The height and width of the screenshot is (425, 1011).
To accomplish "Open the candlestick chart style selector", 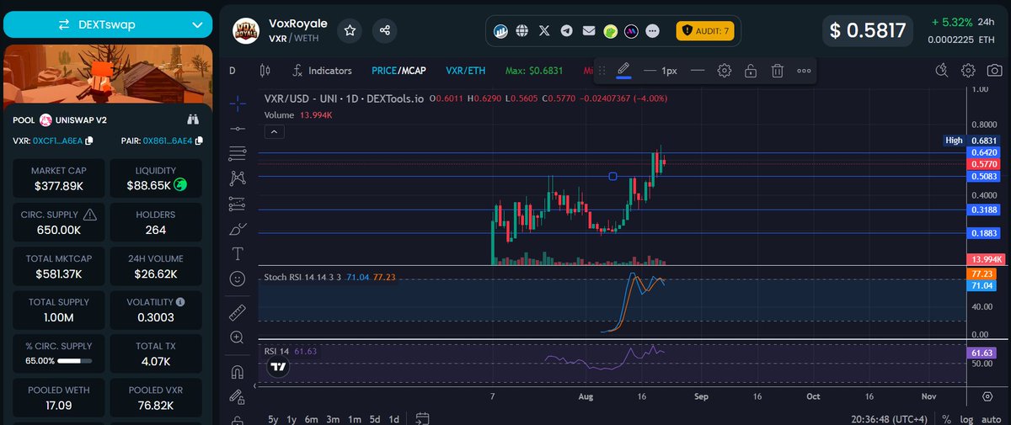I will pos(265,71).
